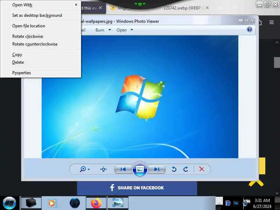Expand the Open With submenu arrow

coord(76,5)
